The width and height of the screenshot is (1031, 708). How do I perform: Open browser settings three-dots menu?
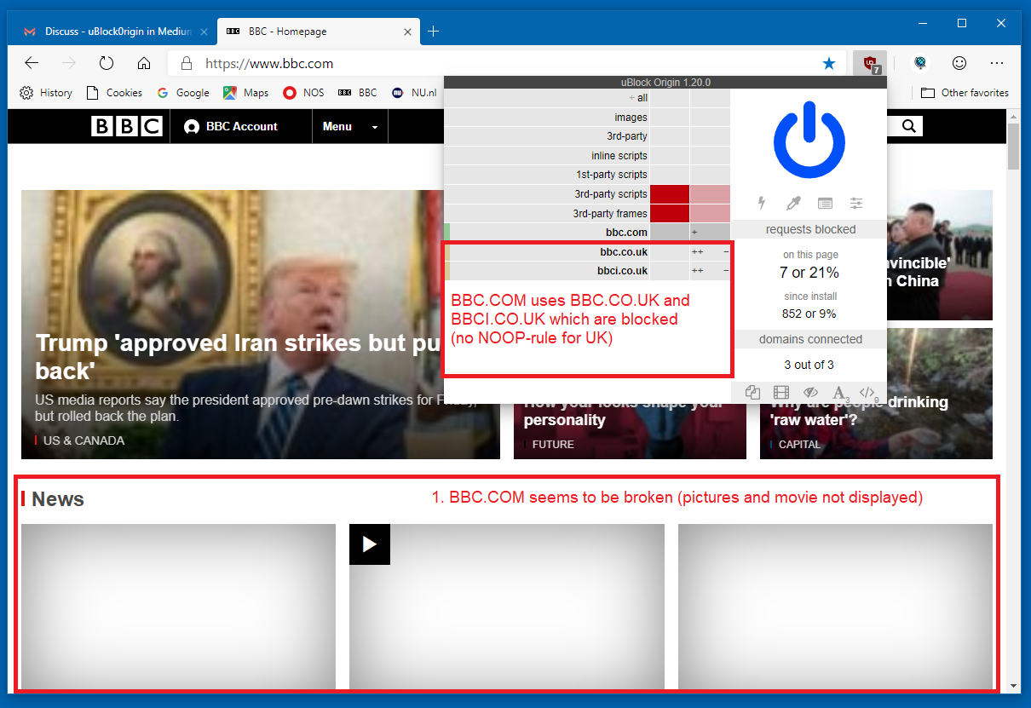997,63
